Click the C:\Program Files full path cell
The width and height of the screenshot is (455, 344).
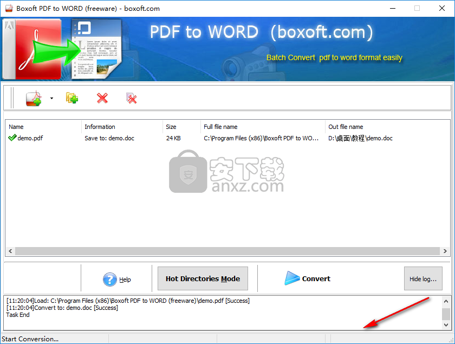(261, 138)
